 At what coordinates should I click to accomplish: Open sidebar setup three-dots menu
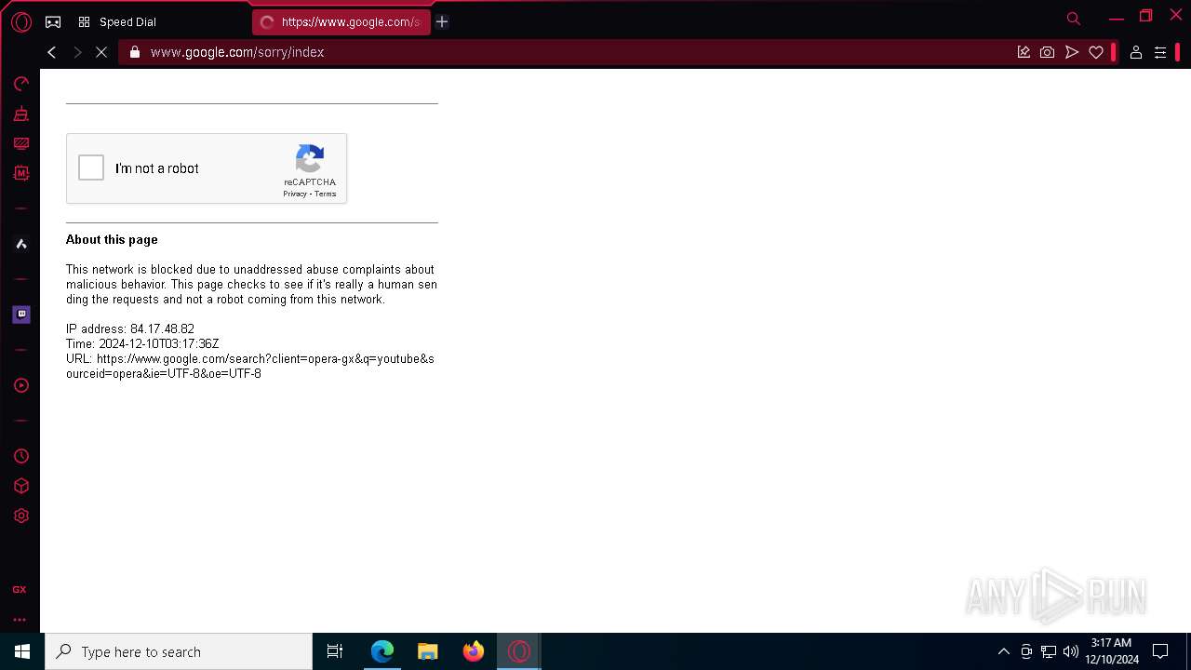(x=20, y=619)
